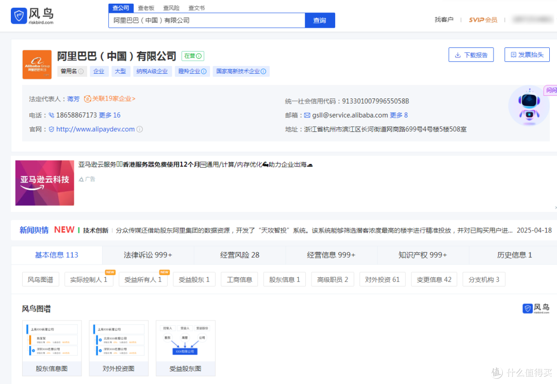
Task: Open SVIP会员 membership link
Action: pyautogui.click(x=483, y=20)
